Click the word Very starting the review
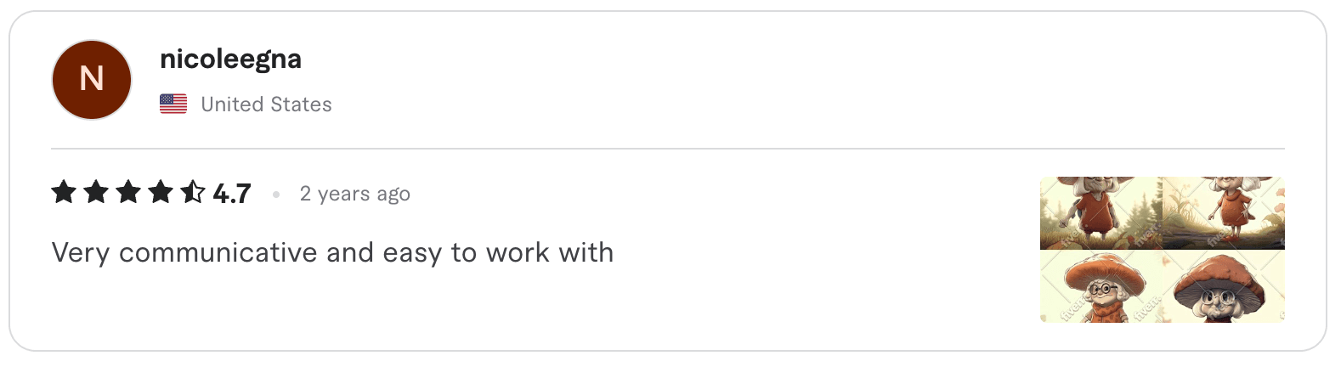The height and width of the screenshot is (367, 1341). pos(80,252)
